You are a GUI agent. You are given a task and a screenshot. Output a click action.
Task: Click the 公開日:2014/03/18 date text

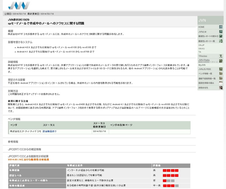[x=15, y=14]
